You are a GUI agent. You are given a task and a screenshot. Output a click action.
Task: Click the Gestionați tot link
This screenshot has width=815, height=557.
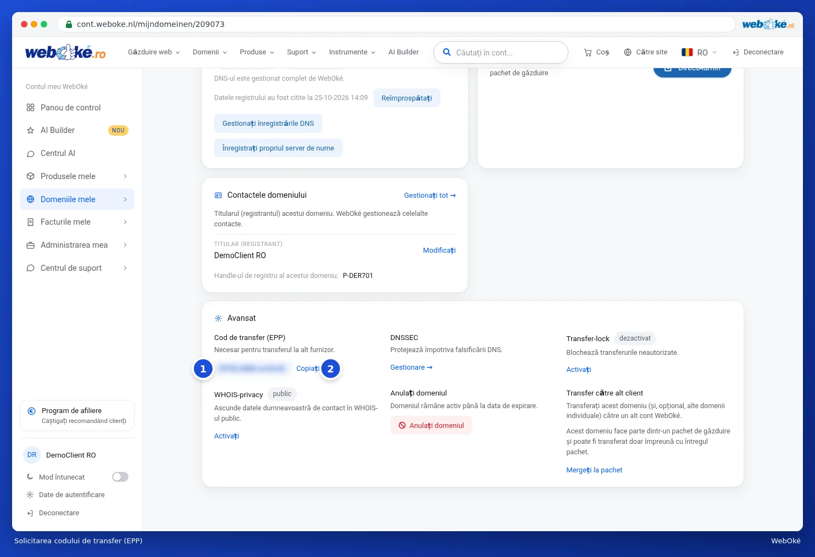click(x=430, y=196)
